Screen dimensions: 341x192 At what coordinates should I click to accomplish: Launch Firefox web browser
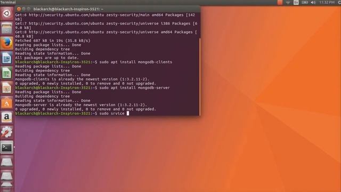pyautogui.click(x=7, y=43)
